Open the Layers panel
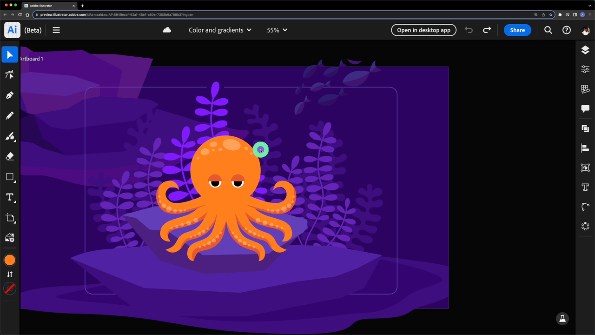 point(585,50)
